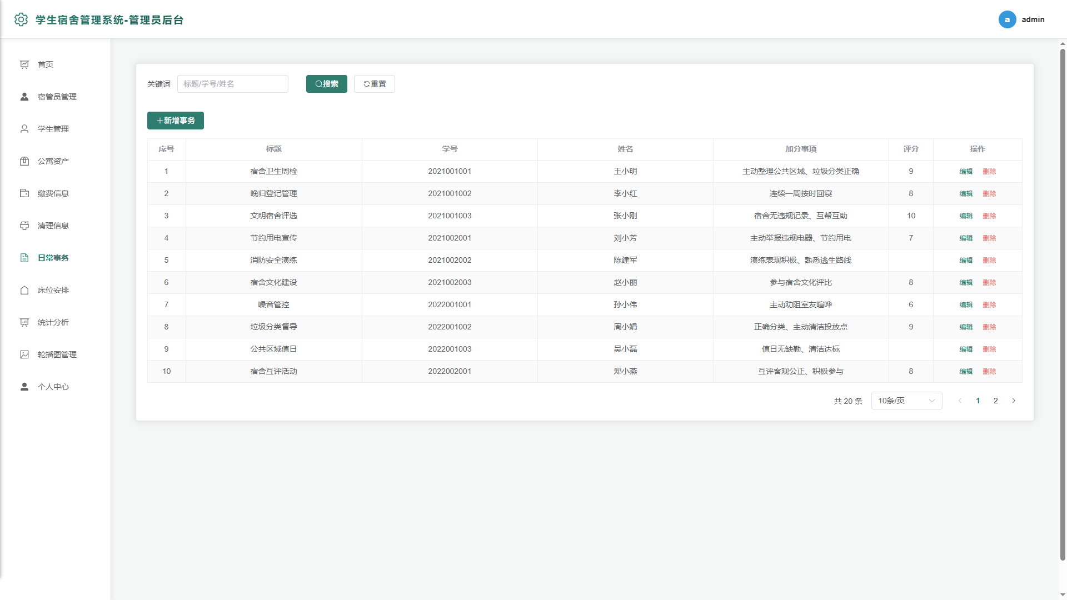Click the 加分事项 column header

801,149
